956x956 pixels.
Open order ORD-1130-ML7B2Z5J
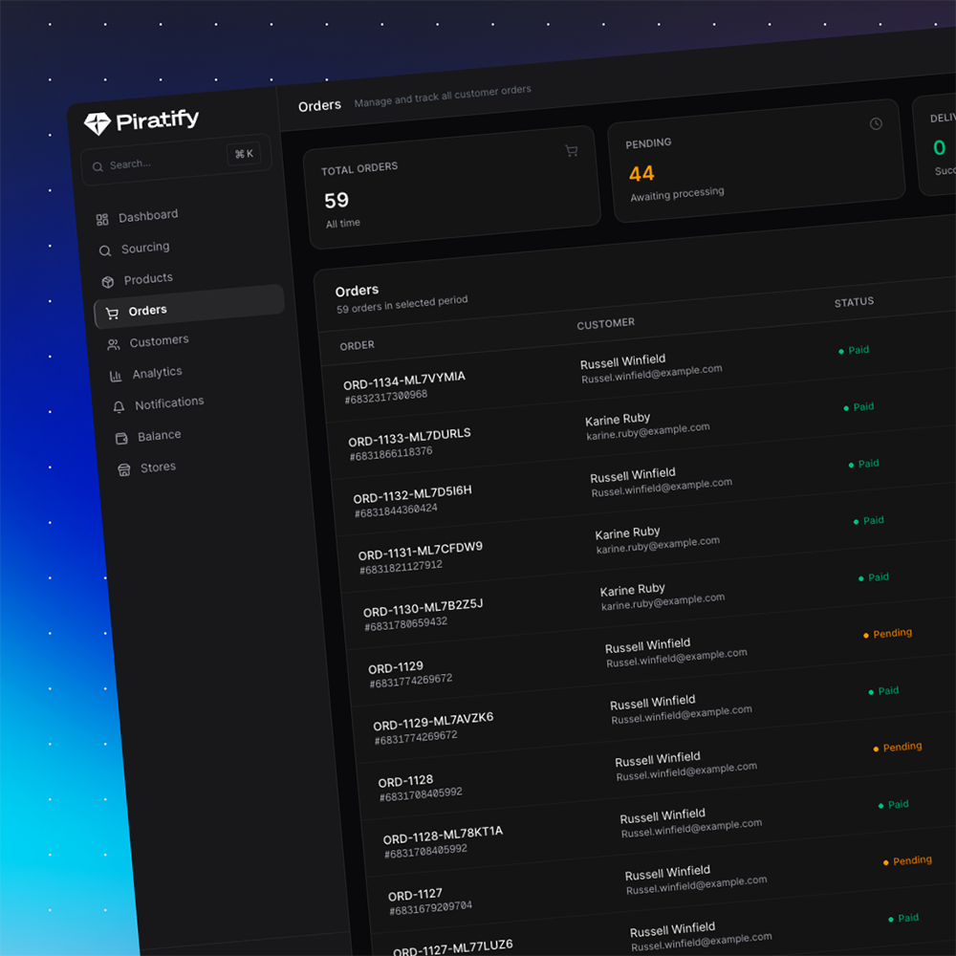(x=424, y=608)
